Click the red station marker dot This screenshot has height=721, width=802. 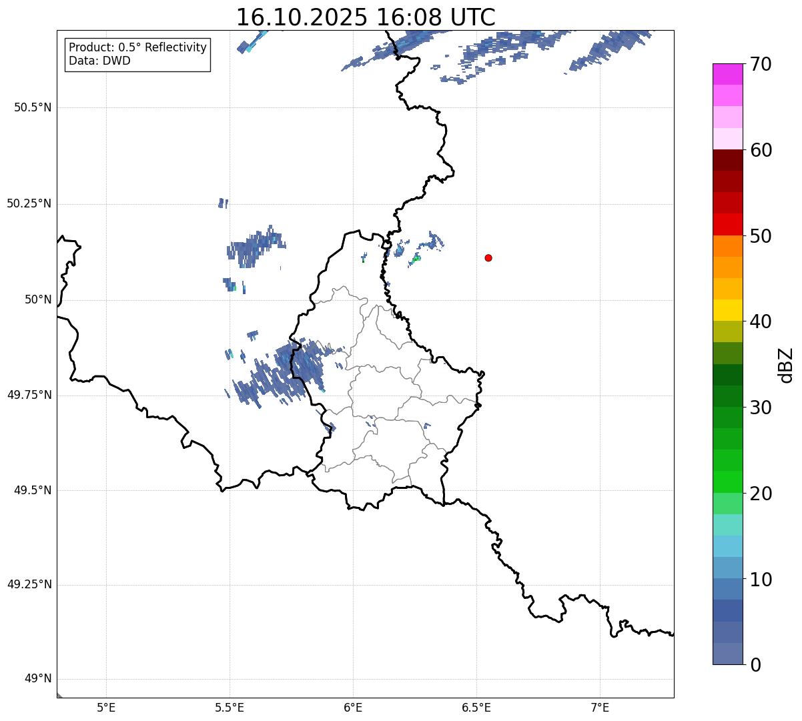488,257
